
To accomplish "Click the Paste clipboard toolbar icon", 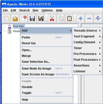I will 69,18.
